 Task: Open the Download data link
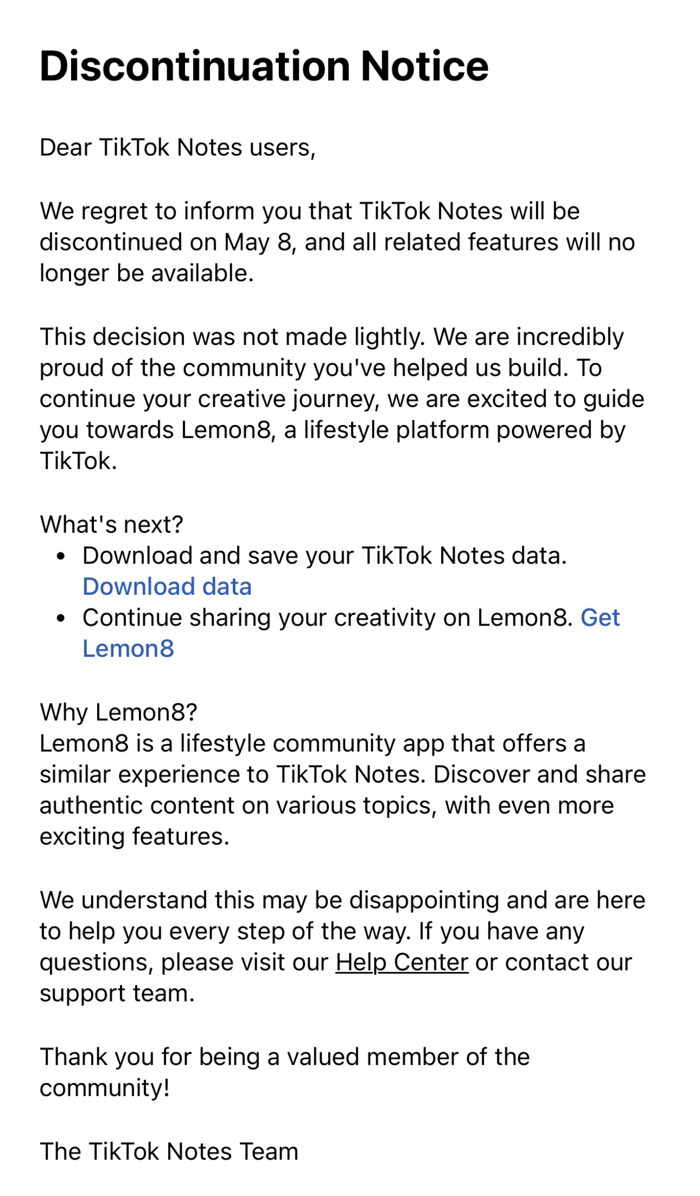[167, 586]
